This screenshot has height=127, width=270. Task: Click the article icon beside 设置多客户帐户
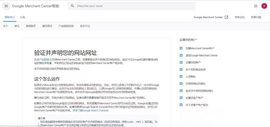click(181, 98)
